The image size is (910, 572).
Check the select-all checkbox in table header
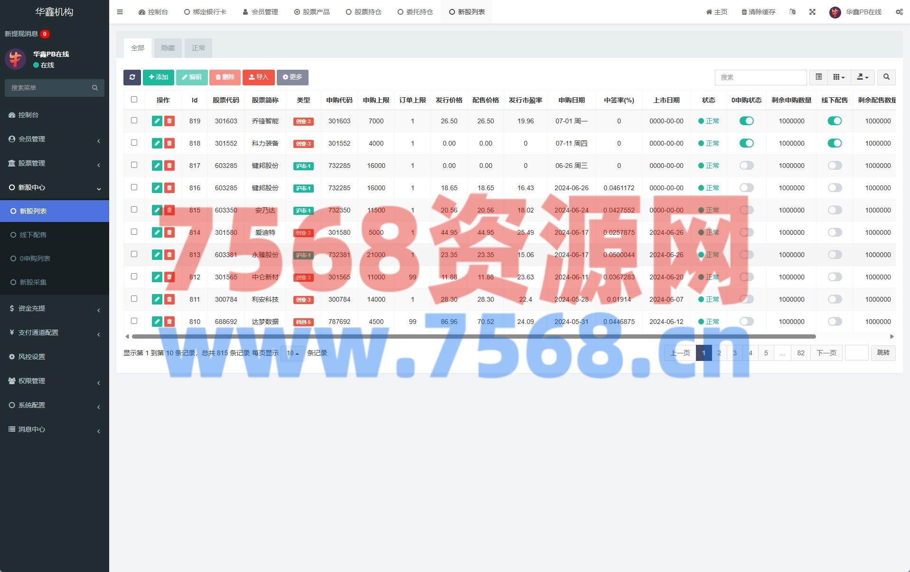tap(134, 100)
